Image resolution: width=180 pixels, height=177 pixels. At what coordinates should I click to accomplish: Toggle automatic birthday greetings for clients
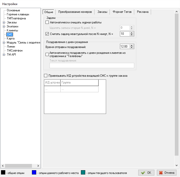pos(47,54)
